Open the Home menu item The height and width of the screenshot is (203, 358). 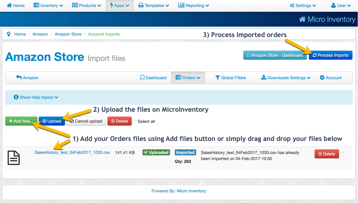(16, 5)
